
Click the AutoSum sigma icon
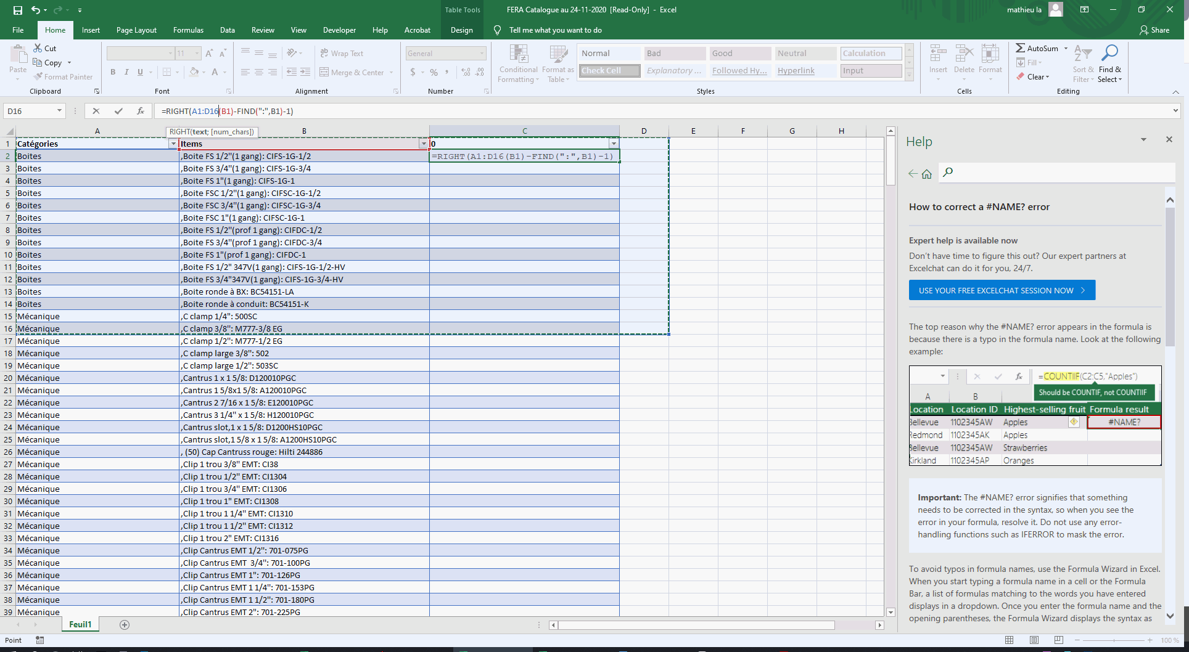(1021, 48)
